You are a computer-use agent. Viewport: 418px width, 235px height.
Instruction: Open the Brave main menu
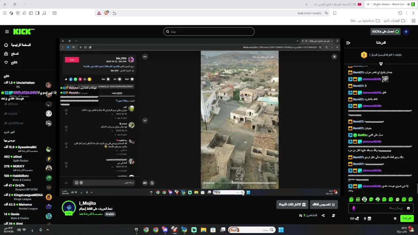click(5, 13)
